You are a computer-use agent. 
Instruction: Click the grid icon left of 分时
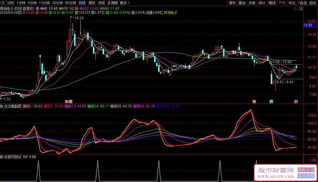pos(3,3)
